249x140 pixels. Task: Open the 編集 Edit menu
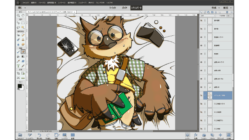34,3
